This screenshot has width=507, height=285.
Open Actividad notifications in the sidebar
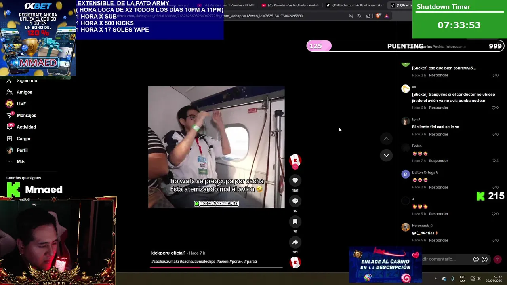tap(21, 127)
